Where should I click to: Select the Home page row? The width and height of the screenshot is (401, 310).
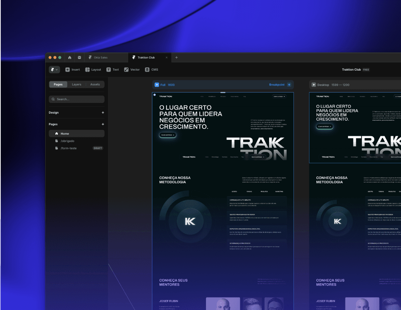tap(76, 134)
